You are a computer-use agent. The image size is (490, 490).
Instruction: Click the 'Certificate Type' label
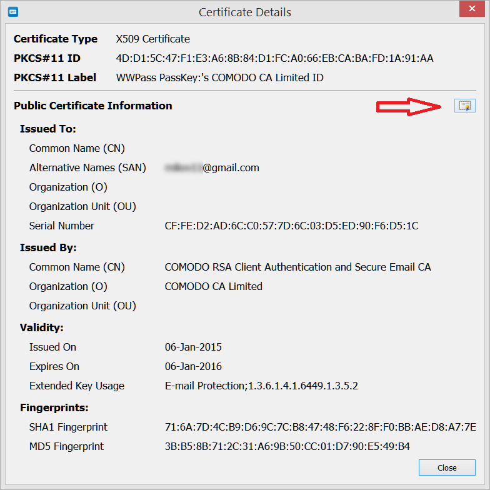[x=56, y=39]
